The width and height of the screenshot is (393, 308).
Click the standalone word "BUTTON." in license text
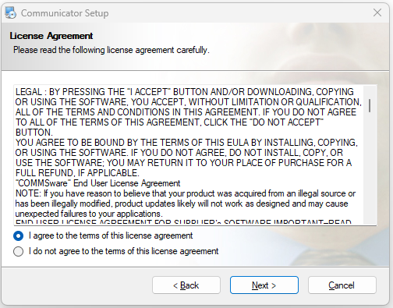pos(34,133)
